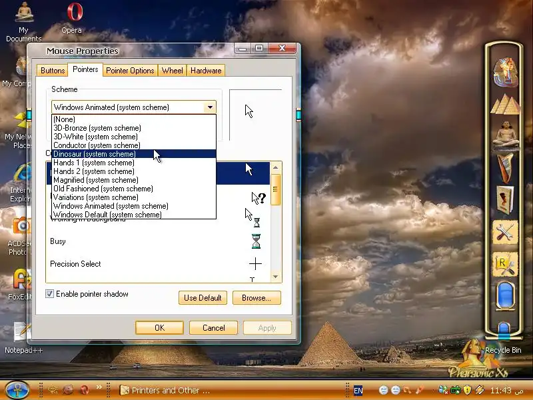Click the Help Select arrow-question cursor icon
533x400 pixels.
[259, 198]
